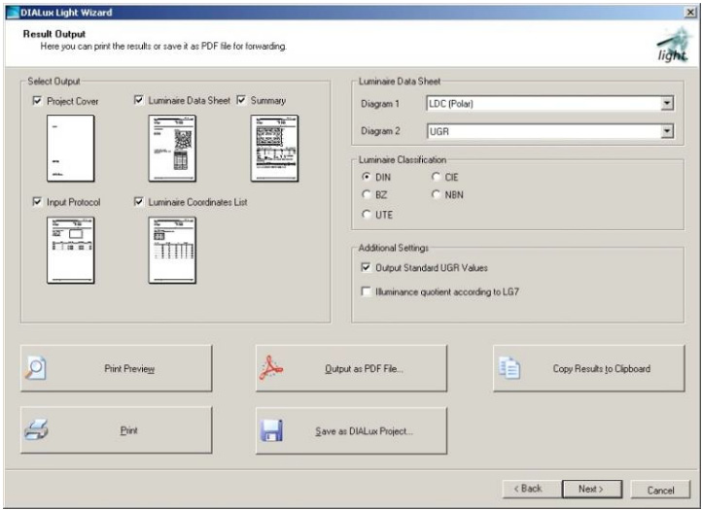702x510 pixels.
Task: Click Output as PDF File button
Action: [x=351, y=368]
